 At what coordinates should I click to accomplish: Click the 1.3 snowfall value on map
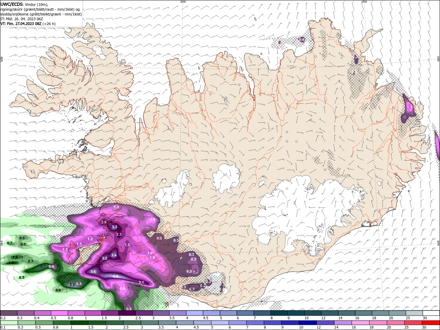[x=65, y=250]
